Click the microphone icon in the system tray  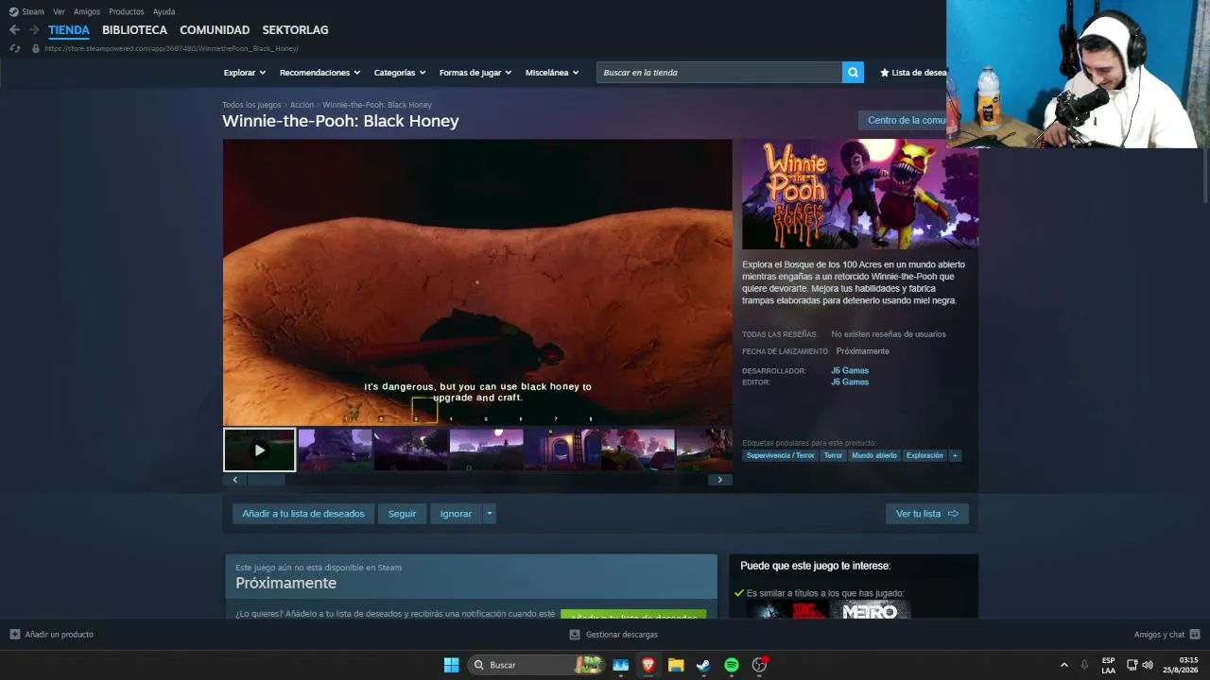pyautogui.click(x=1084, y=665)
